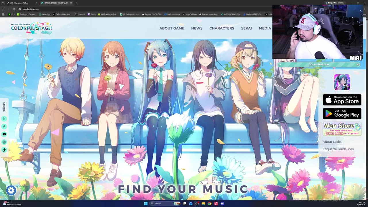Open the Twitch bookmark

tap(92, 14)
